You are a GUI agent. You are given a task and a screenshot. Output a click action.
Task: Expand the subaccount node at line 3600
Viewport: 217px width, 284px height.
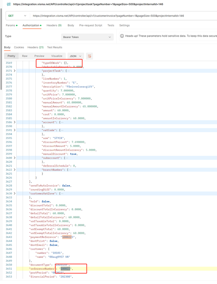pyautogui.click(x=15, y=158)
